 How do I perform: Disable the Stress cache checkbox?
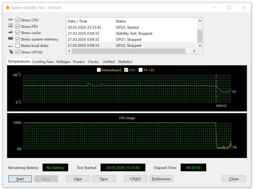[18, 32]
